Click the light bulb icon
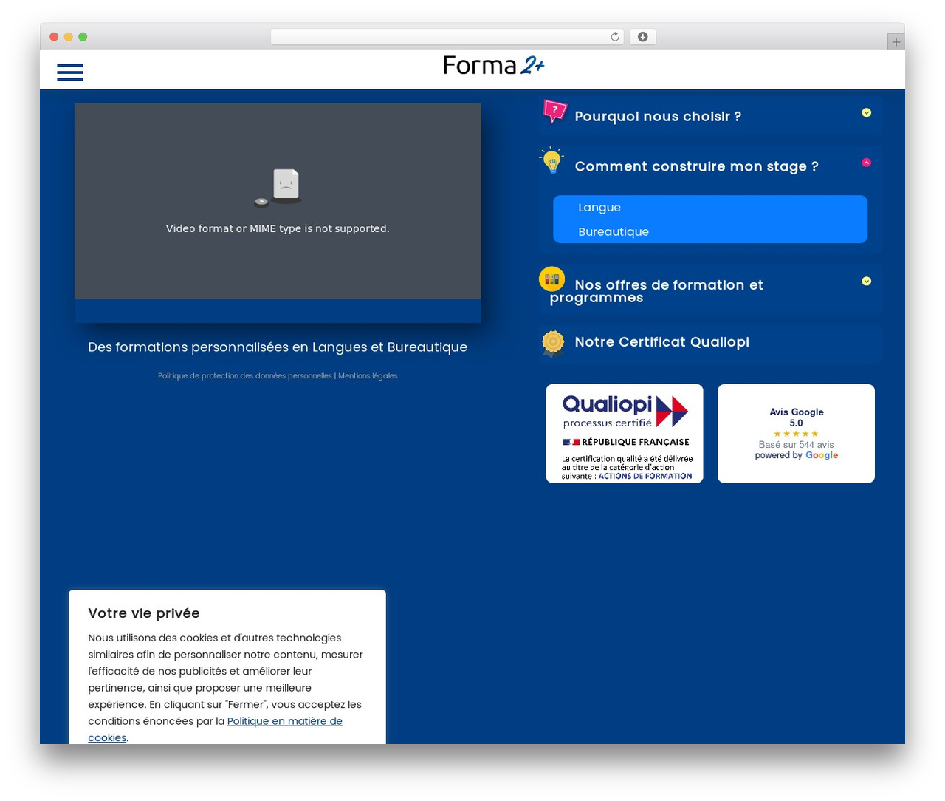Image resolution: width=945 pixels, height=801 pixels. point(552,160)
